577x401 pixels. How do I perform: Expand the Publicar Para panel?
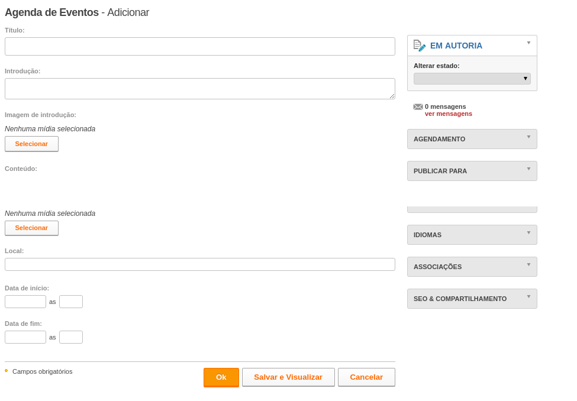472,171
